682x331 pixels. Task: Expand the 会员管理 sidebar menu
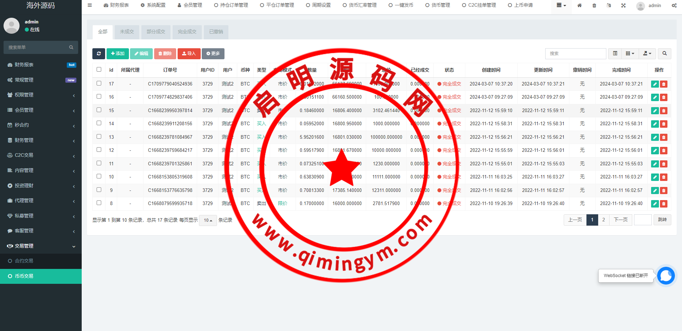[41, 110]
